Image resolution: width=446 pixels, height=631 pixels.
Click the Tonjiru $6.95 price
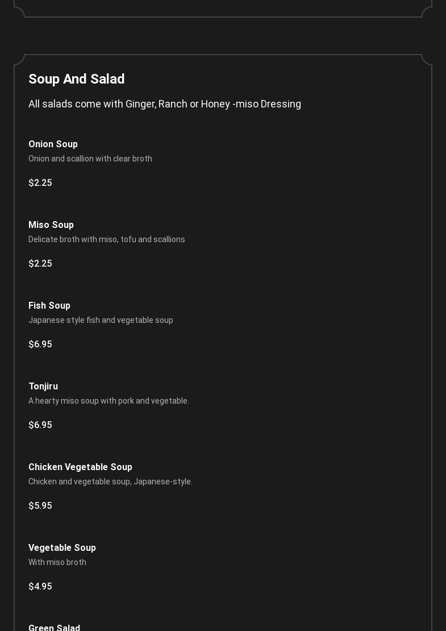40,425
